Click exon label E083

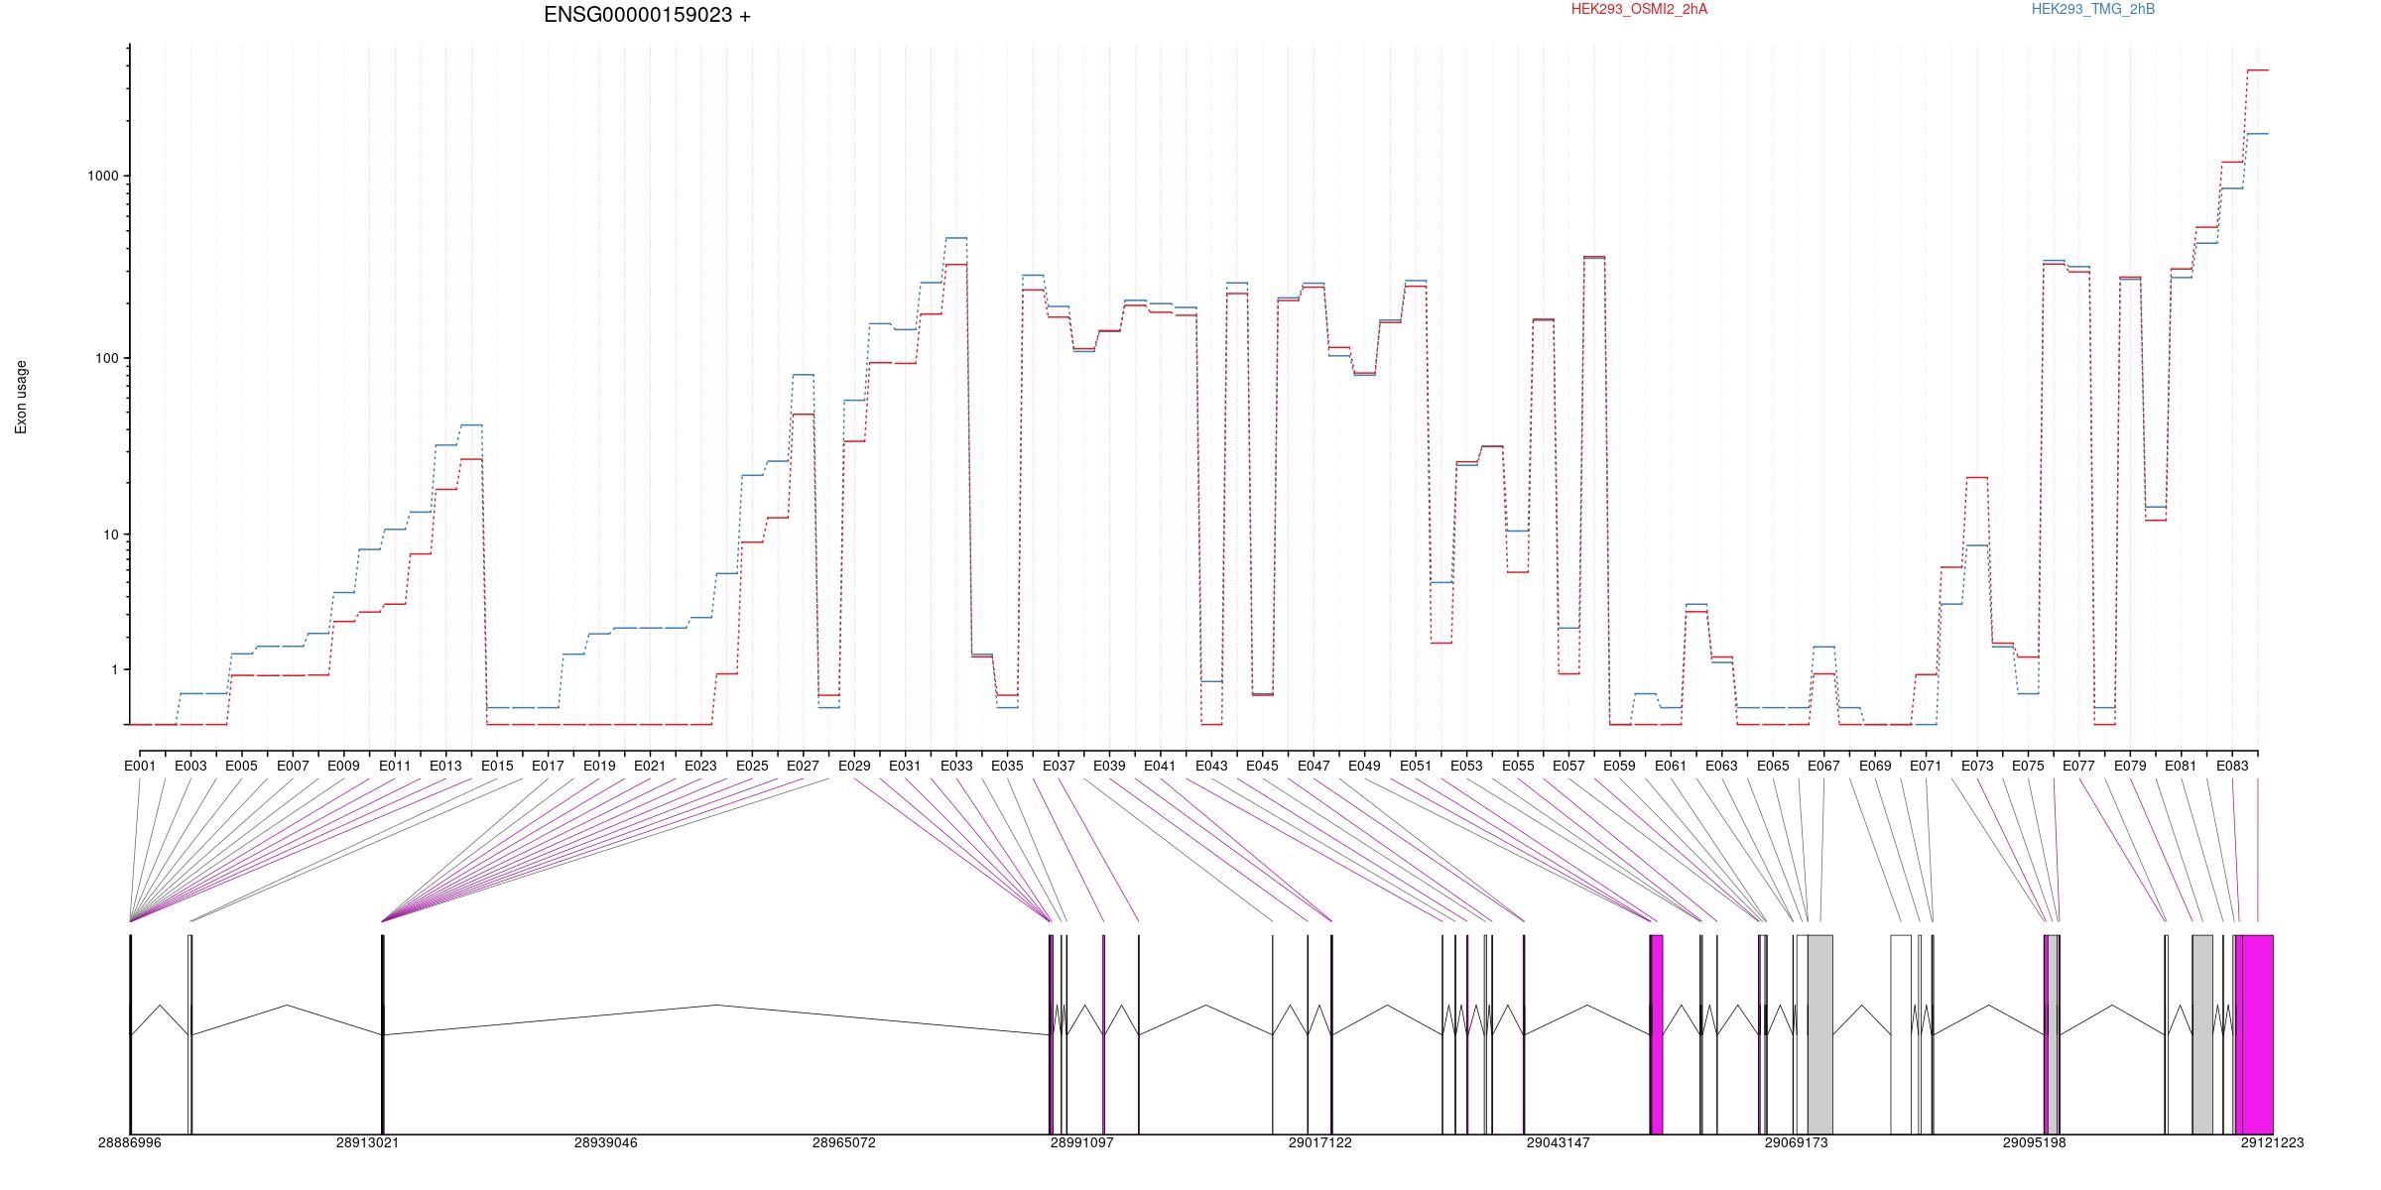pos(2232,766)
